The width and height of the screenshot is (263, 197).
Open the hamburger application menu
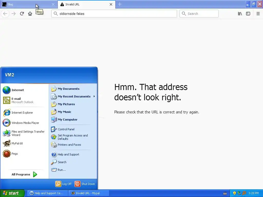pos(258,14)
